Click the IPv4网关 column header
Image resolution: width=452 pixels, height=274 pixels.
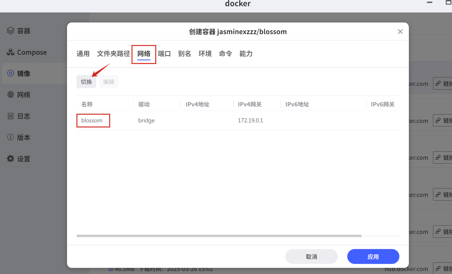click(x=250, y=104)
